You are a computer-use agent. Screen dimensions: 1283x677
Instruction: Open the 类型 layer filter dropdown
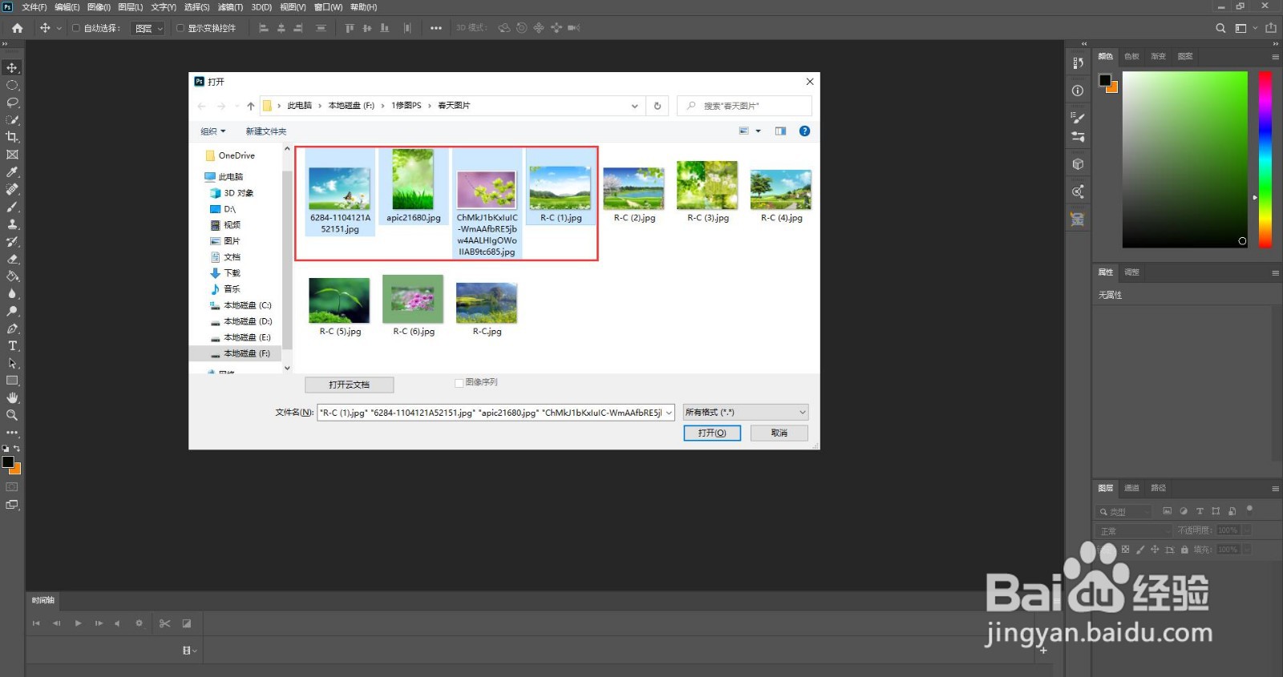tap(1123, 511)
